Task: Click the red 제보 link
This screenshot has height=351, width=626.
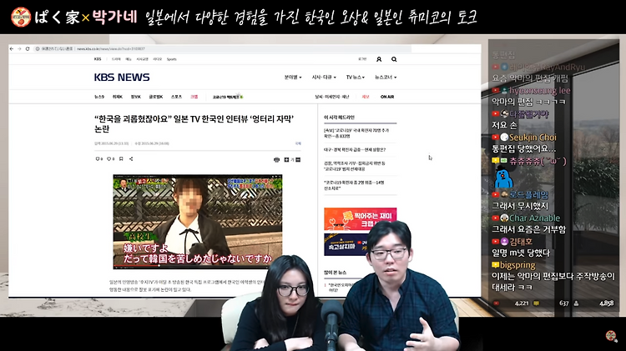Action: [x=366, y=97]
